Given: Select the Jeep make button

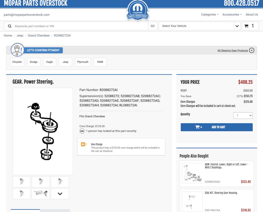Looking at the screenshot, I should coord(65,62).
